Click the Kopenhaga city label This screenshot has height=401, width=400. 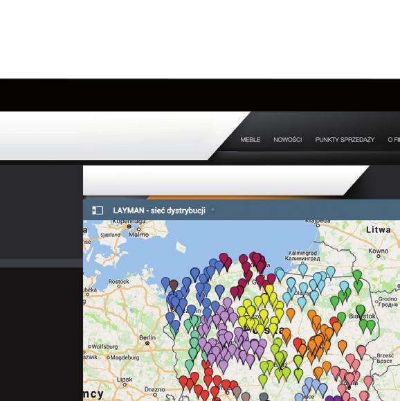(129, 222)
